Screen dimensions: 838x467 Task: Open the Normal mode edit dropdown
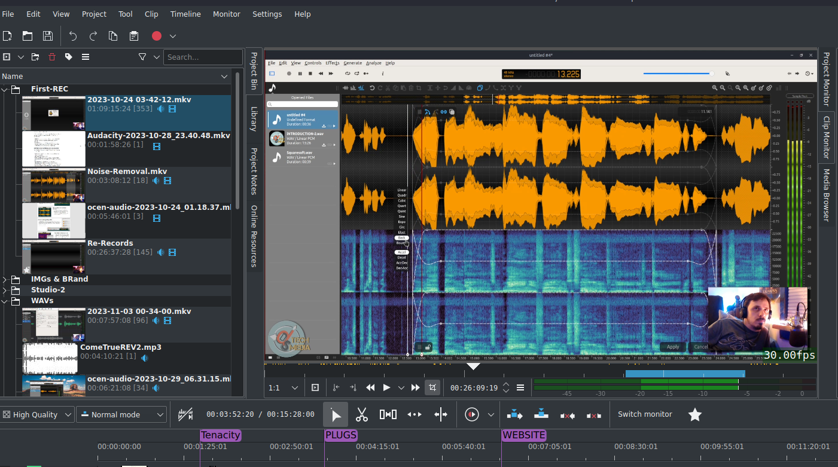click(x=121, y=414)
